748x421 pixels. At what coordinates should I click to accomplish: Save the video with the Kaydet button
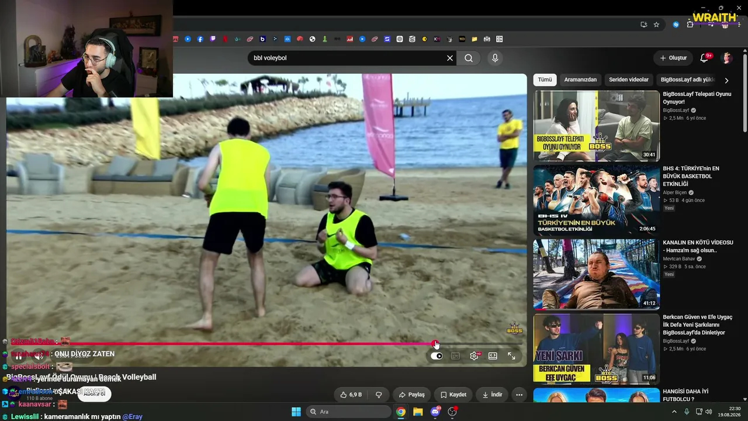point(453,395)
